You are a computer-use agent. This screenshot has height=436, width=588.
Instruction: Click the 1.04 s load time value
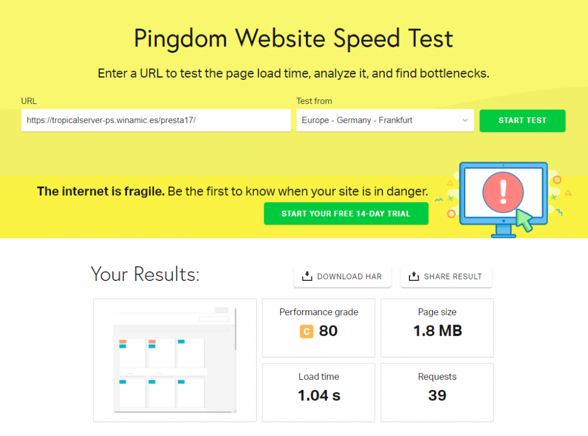coord(319,395)
